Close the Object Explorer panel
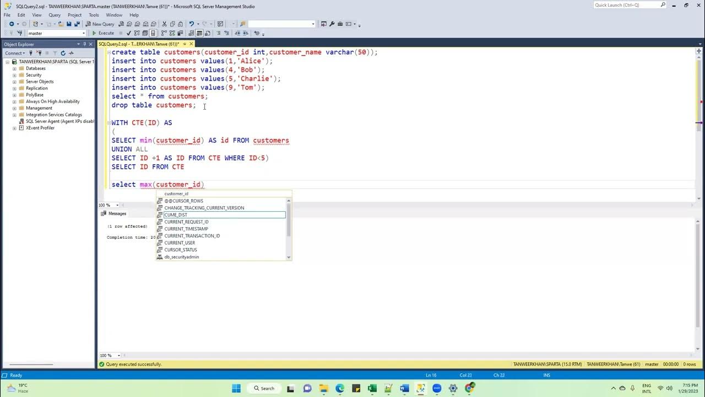Screen dimensions: 705x397 (90, 44)
